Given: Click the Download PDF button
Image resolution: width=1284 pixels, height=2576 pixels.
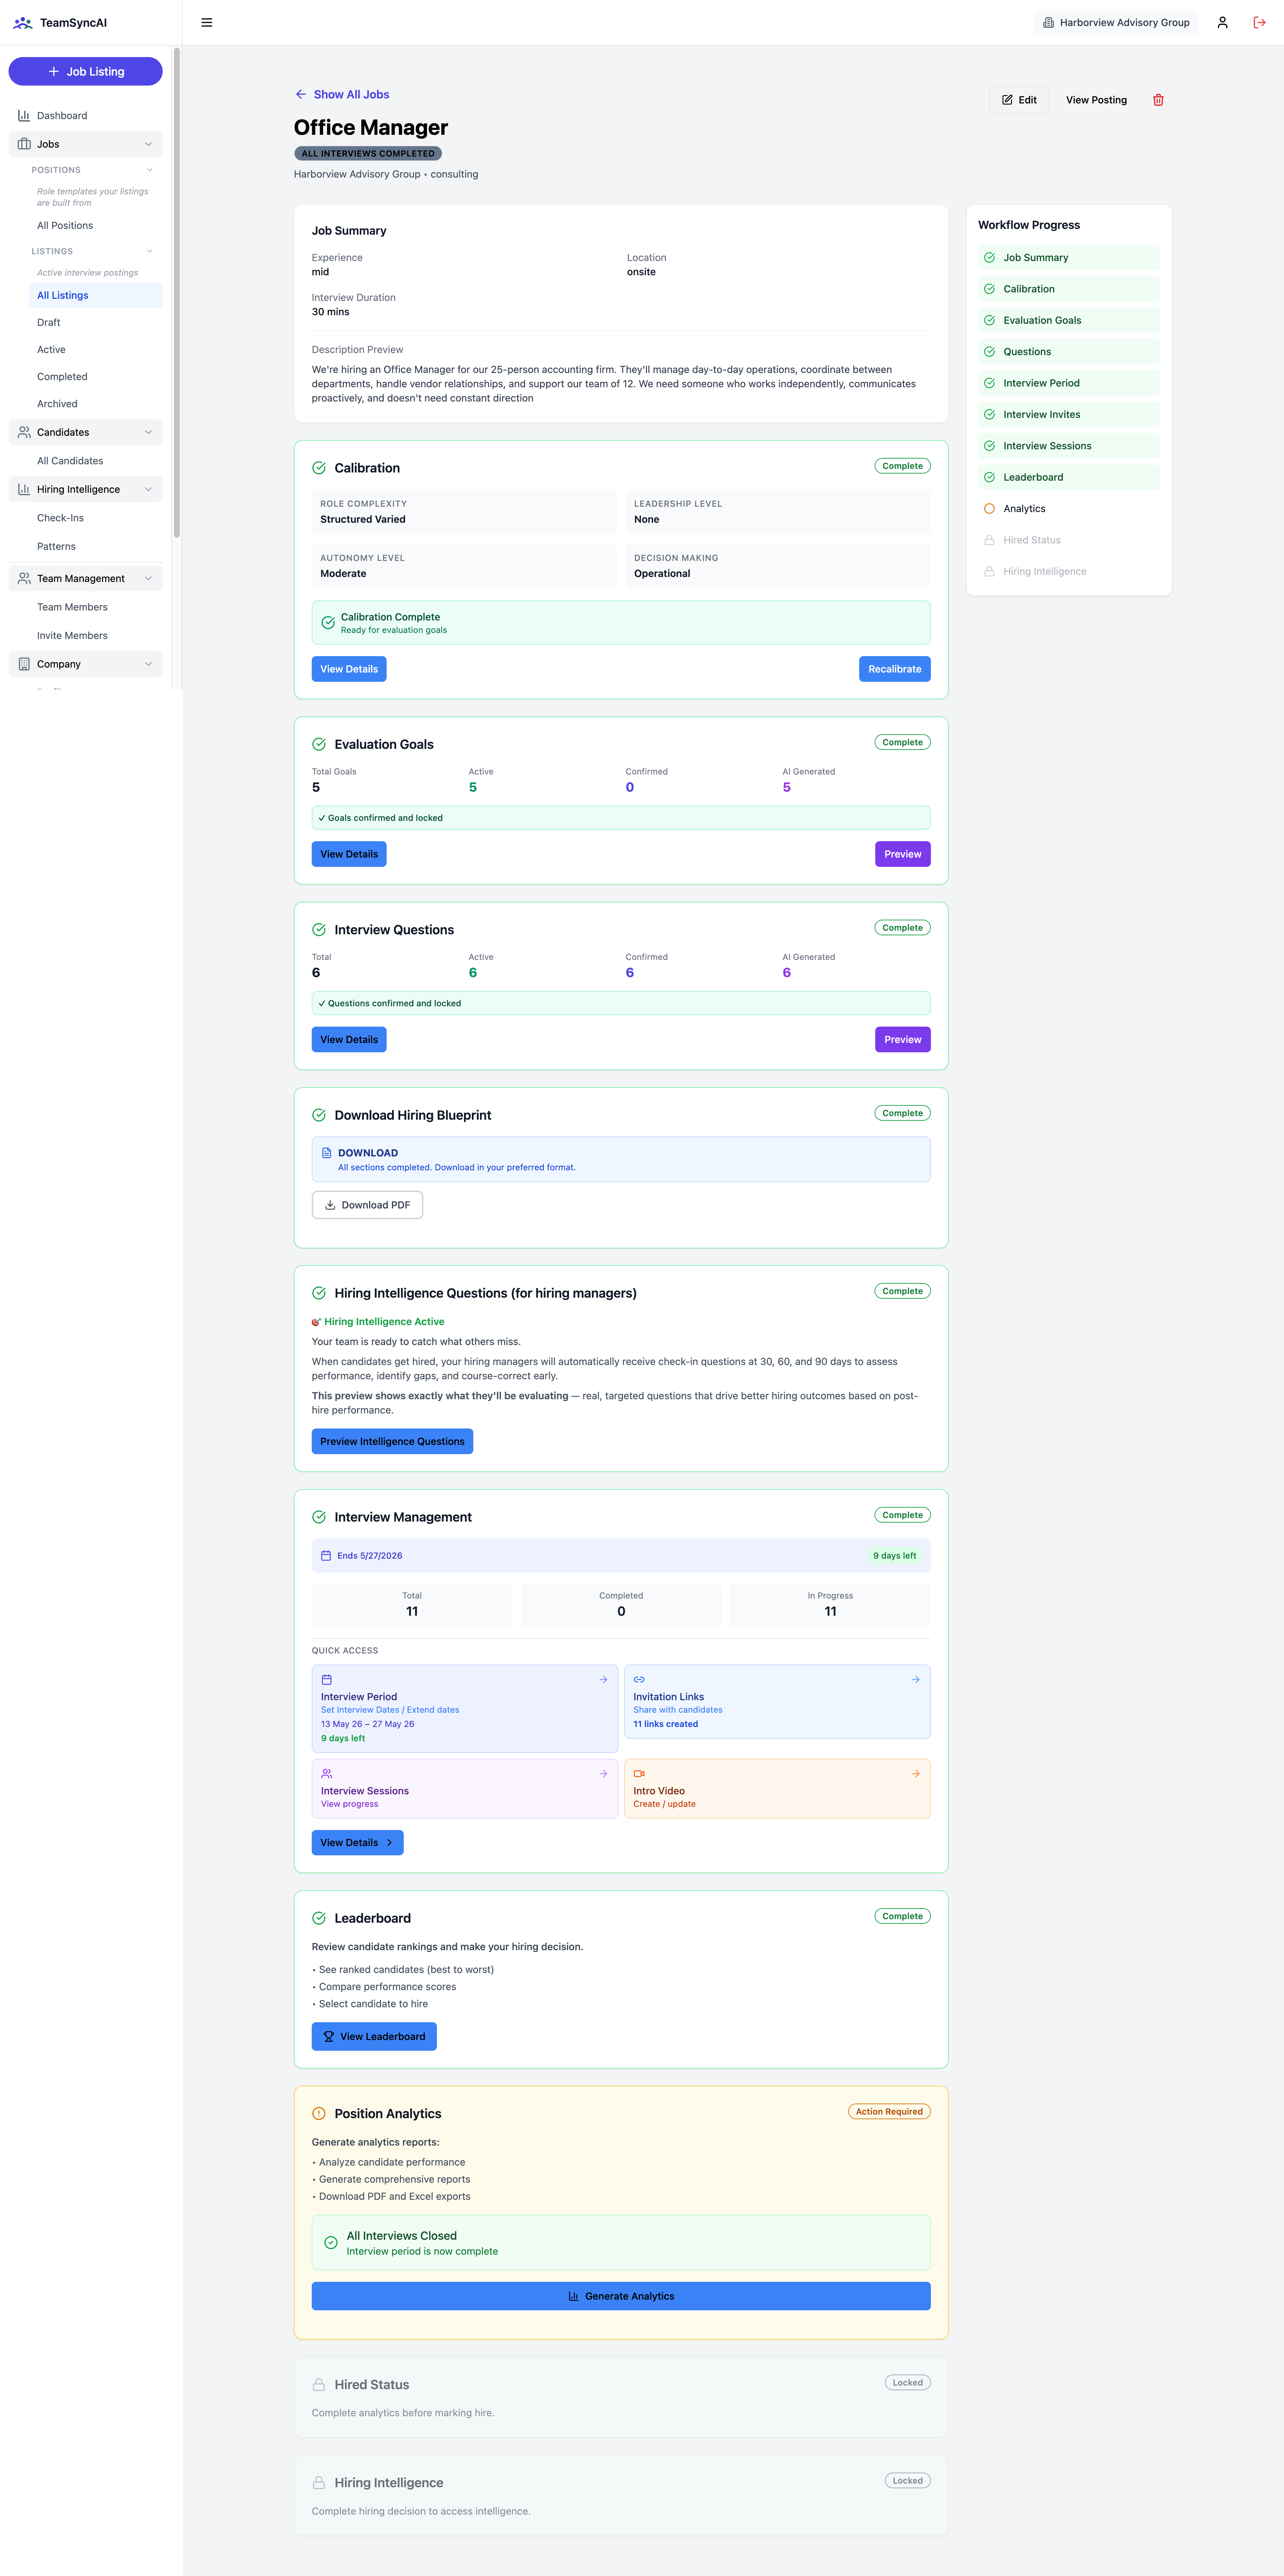Looking at the screenshot, I should click(x=367, y=1205).
